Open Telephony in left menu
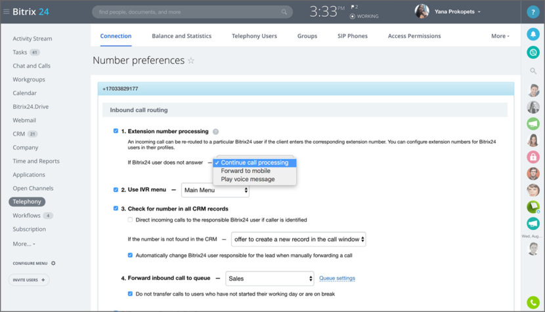 pyautogui.click(x=27, y=202)
